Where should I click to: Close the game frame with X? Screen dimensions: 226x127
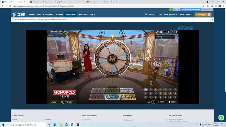(x=191, y=28)
